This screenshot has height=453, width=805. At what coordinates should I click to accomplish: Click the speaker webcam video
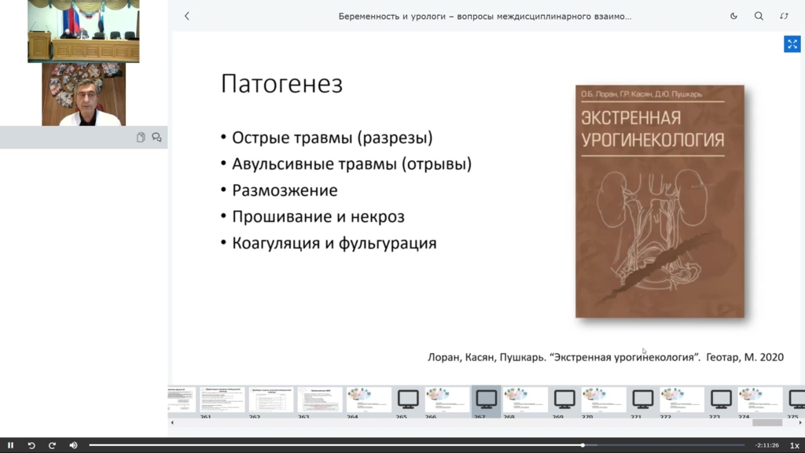coord(83,94)
